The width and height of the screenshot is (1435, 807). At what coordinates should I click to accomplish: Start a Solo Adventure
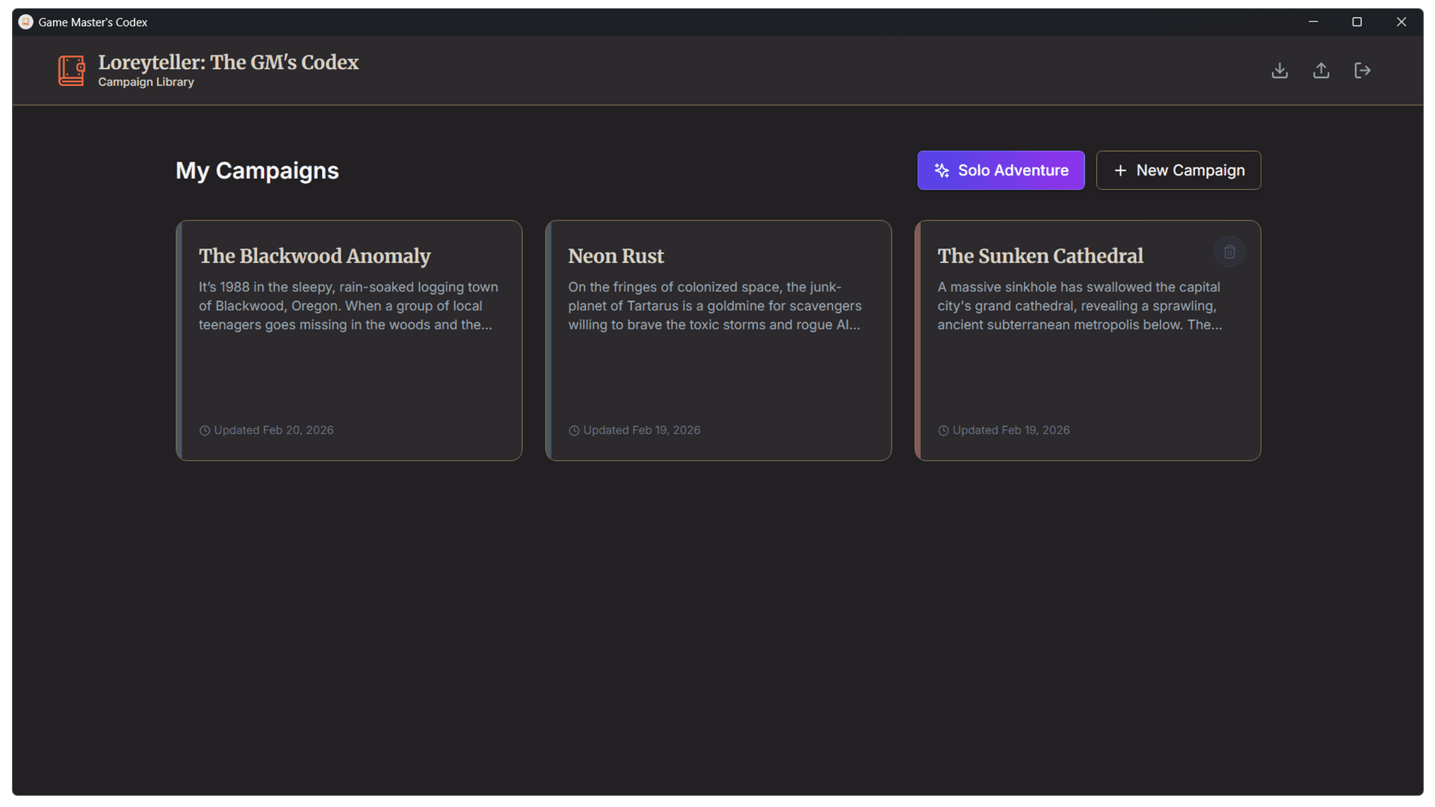click(1001, 170)
